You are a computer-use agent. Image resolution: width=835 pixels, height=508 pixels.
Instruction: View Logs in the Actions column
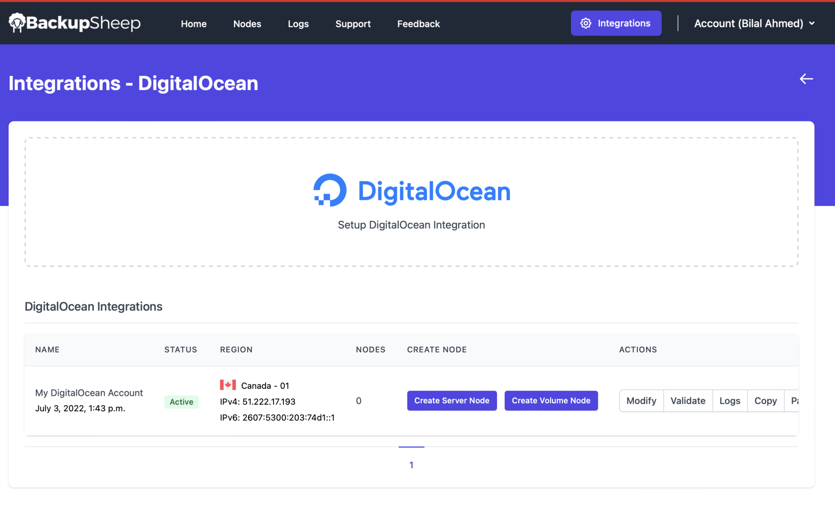pyautogui.click(x=730, y=401)
